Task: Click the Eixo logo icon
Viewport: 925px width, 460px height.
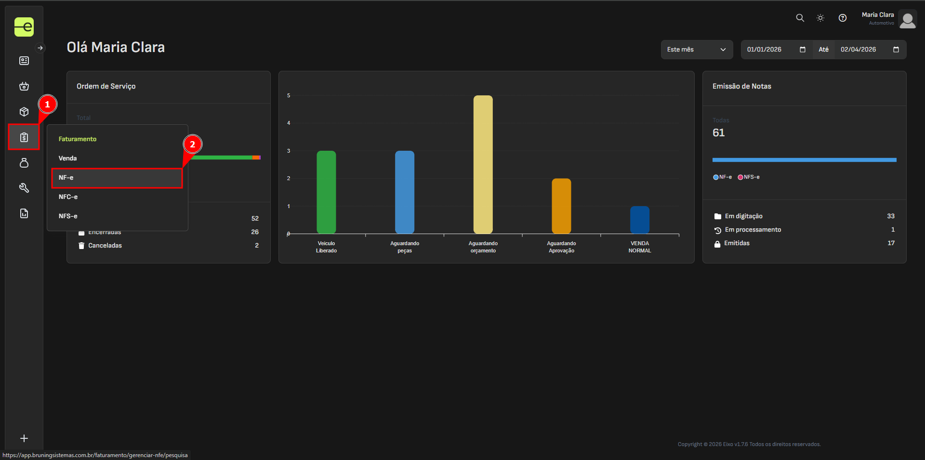Action: (24, 27)
